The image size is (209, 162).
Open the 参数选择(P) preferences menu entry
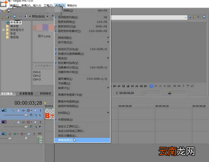click(82, 140)
